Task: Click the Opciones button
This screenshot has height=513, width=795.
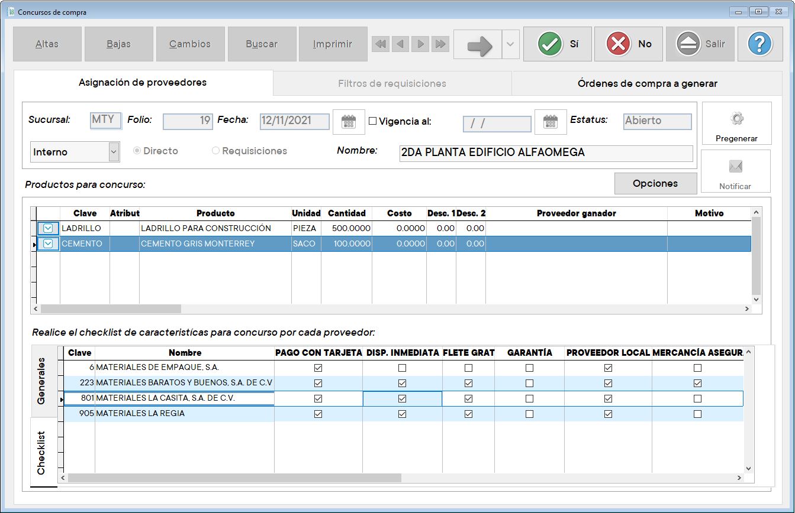Action: (655, 183)
